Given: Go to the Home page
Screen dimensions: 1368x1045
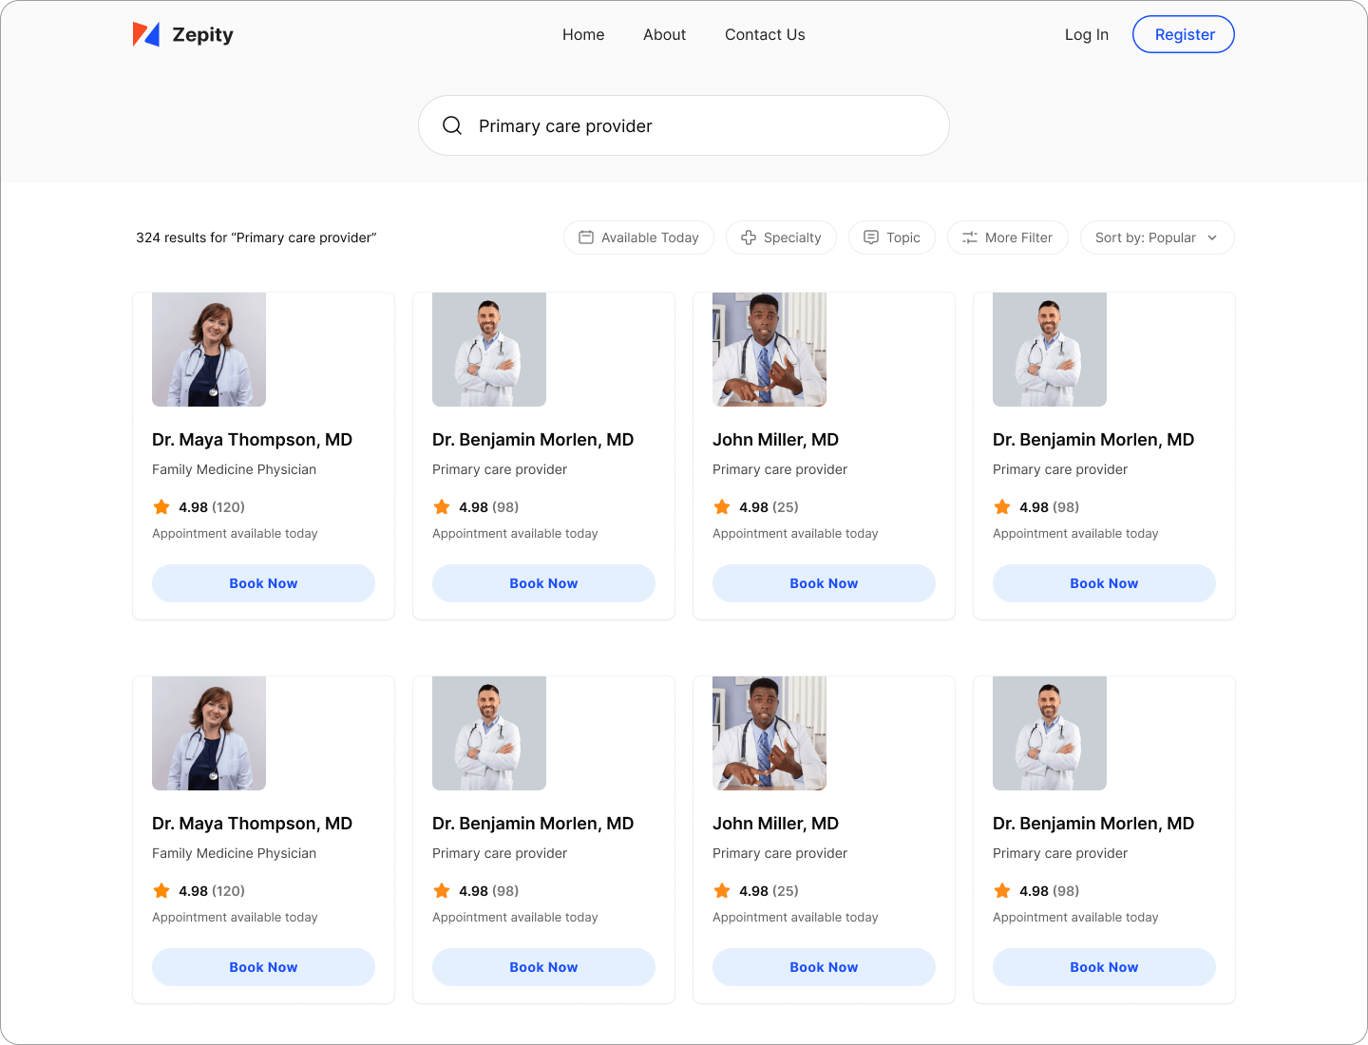Looking at the screenshot, I should point(583,35).
